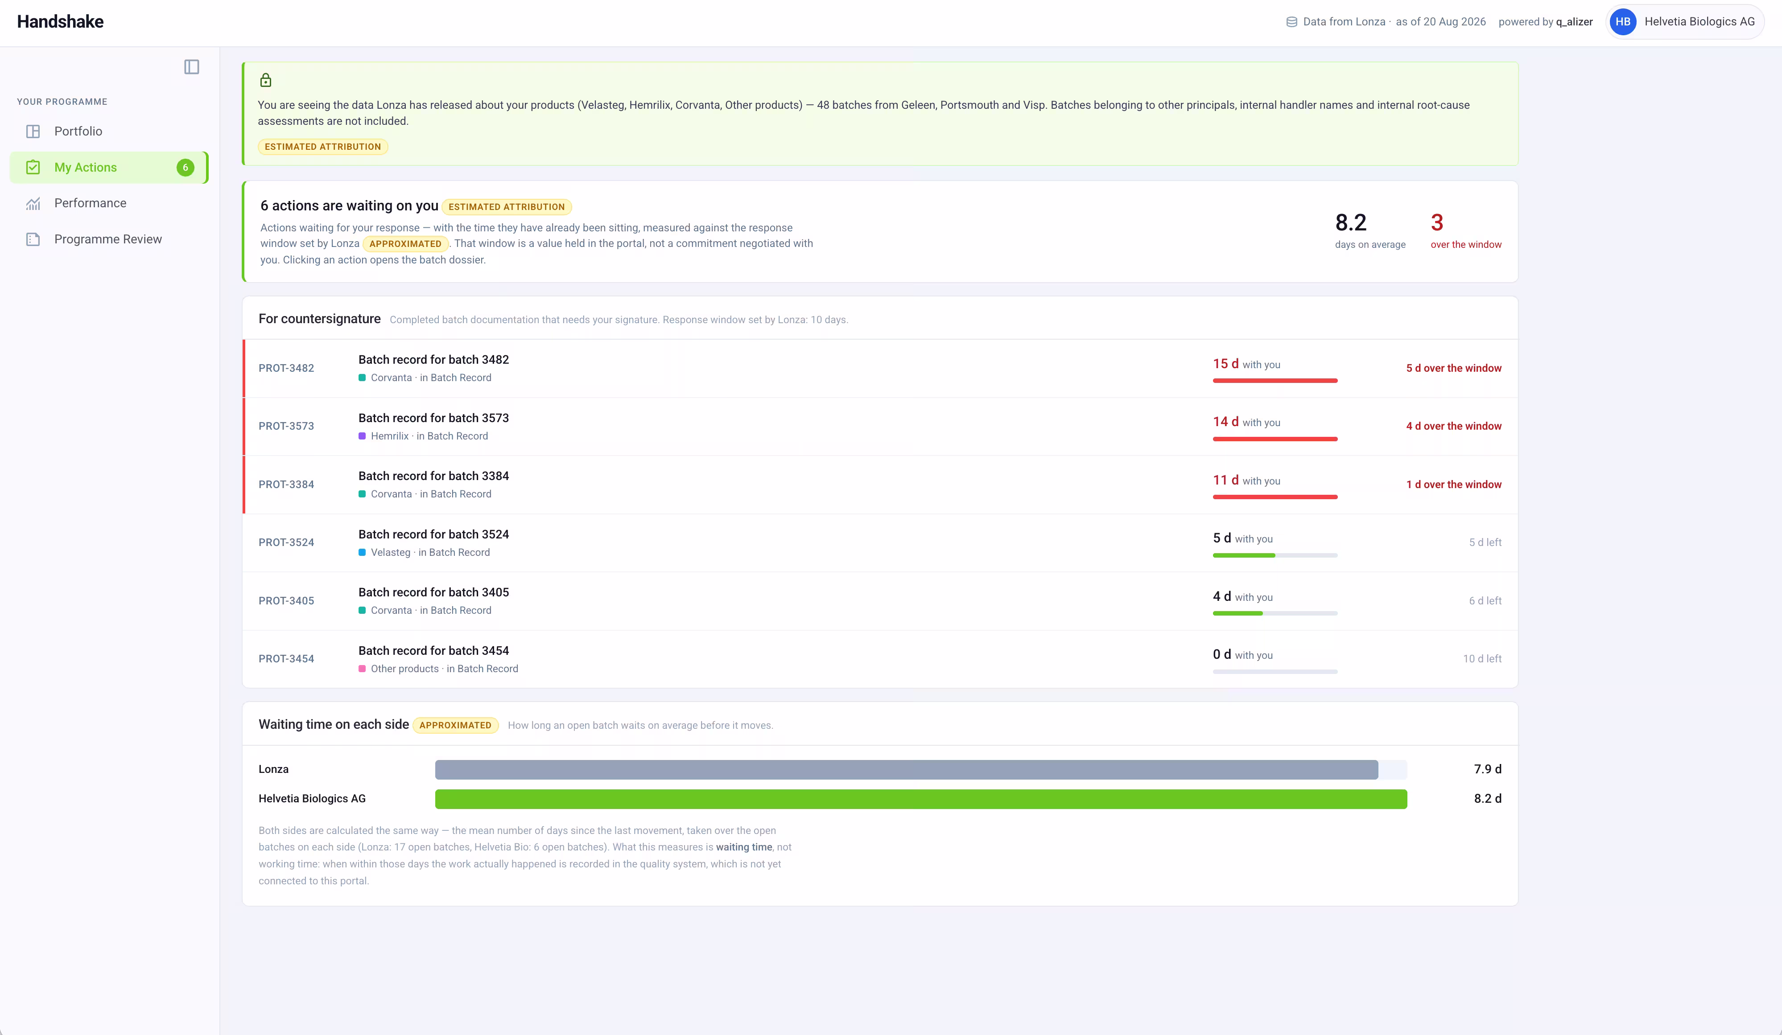
Task: Click the red progress bar for batch 3573
Action: click(x=1275, y=439)
